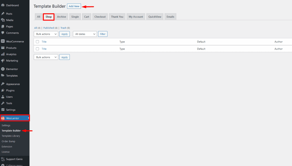Click the Dashboard gauge icon
Image resolution: width=292 pixels, height=166 pixels.
[3, 5]
